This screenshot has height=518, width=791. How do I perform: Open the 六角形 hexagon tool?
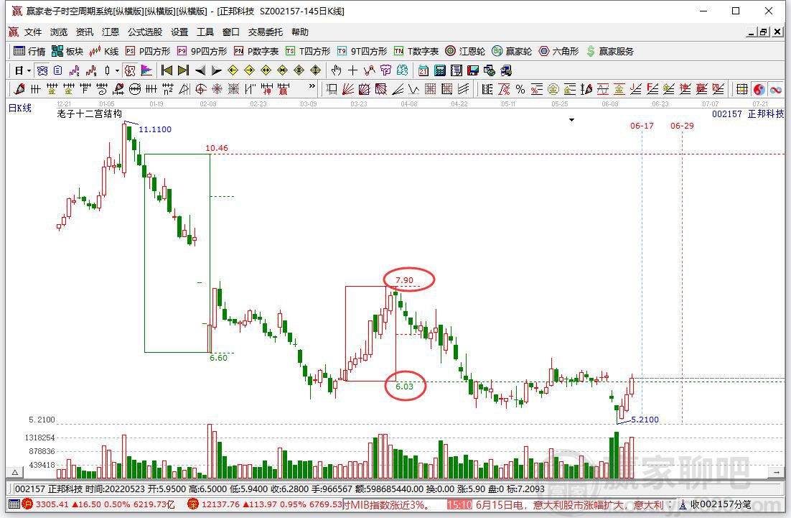pos(559,51)
